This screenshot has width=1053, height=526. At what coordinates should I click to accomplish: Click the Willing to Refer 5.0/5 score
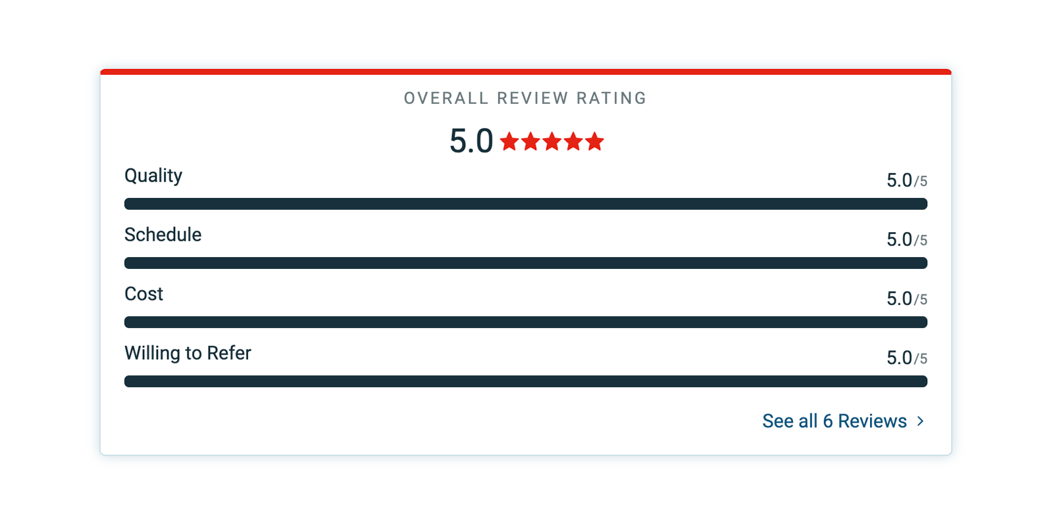[x=906, y=358]
